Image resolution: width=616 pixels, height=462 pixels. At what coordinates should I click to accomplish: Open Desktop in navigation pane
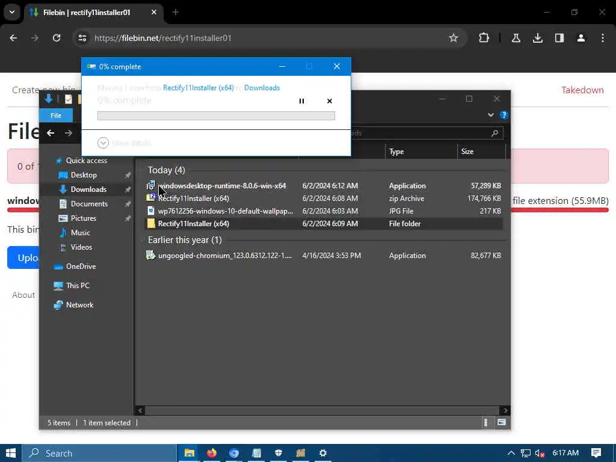click(83, 175)
